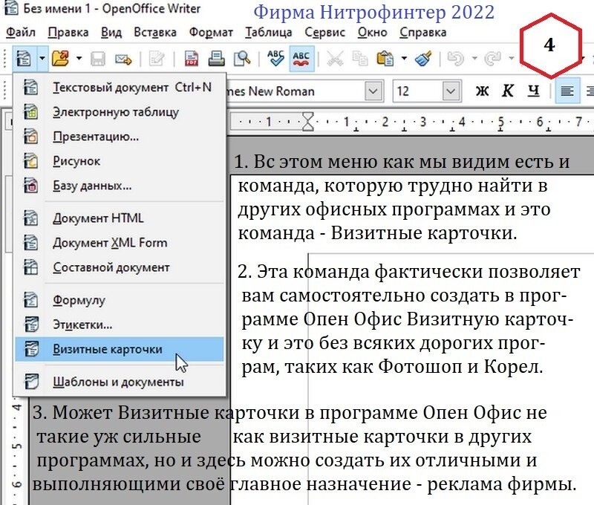Open the font size dropdown arrow
The width and height of the screenshot is (594, 505).
[451, 91]
